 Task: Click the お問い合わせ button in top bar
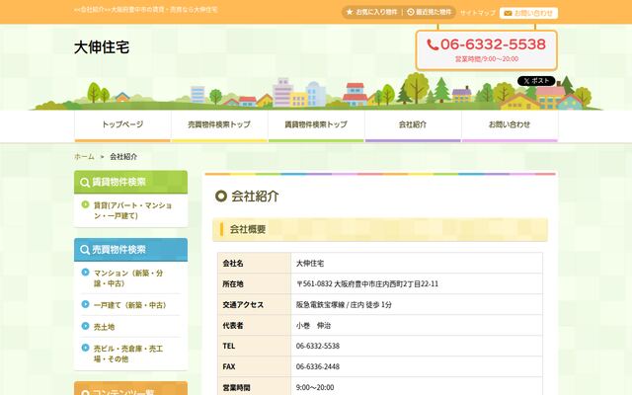529,13
